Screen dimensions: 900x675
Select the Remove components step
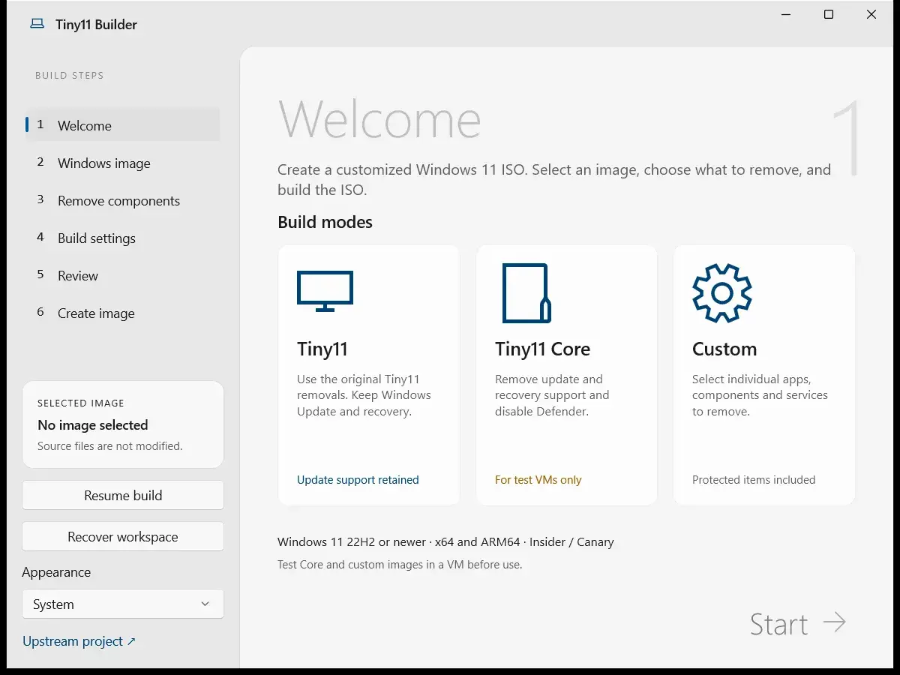pyautogui.click(x=123, y=200)
